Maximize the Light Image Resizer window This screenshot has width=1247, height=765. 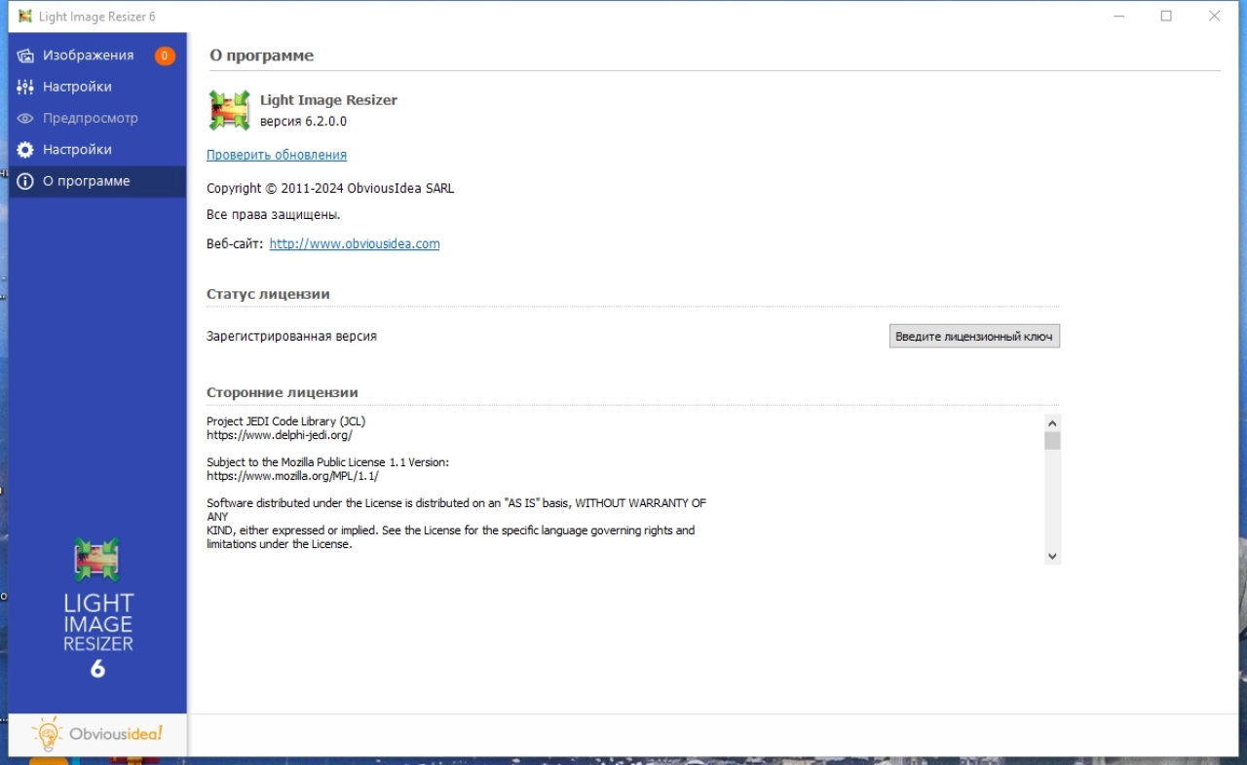pyautogui.click(x=1166, y=16)
